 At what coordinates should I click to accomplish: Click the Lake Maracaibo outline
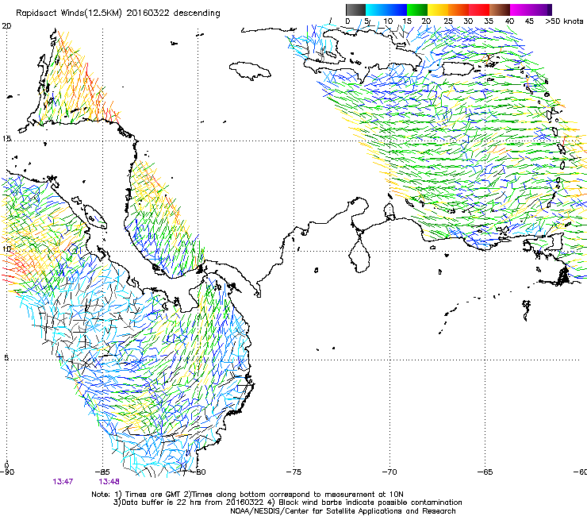(359, 256)
